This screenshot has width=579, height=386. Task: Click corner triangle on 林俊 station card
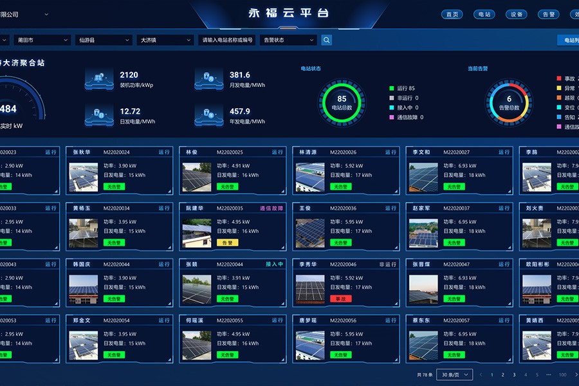[x=284, y=191]
